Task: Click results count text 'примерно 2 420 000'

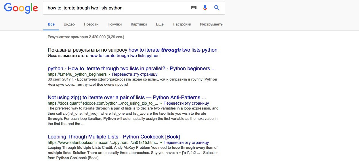Action: tap(89, 37)
